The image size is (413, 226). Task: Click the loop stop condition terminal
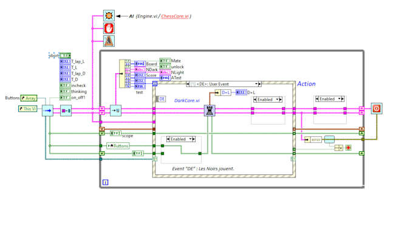point(348,148)
